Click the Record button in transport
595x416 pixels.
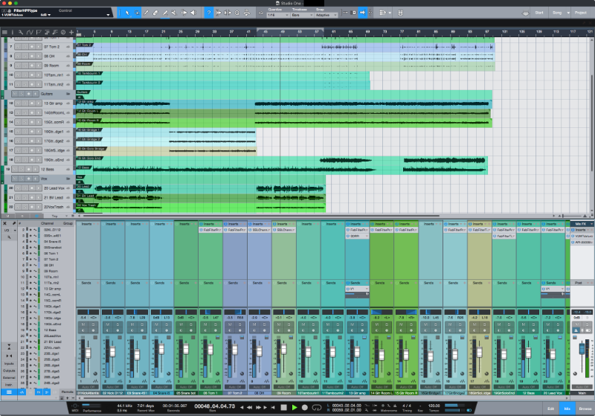pyautogui.click(x=304, y=407)
